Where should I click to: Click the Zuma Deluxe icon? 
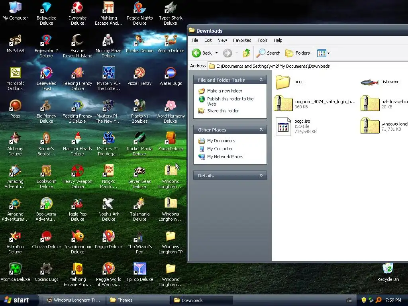171,141
